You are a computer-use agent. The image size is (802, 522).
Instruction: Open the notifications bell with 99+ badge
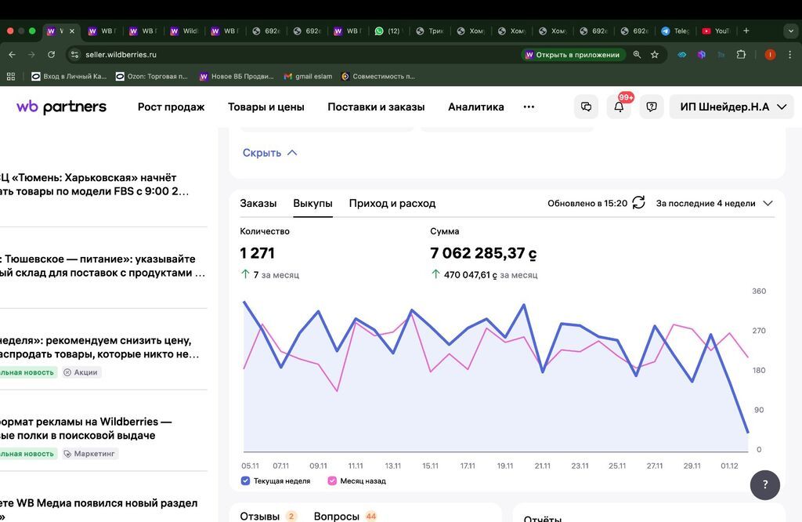[x=619, y=107]
